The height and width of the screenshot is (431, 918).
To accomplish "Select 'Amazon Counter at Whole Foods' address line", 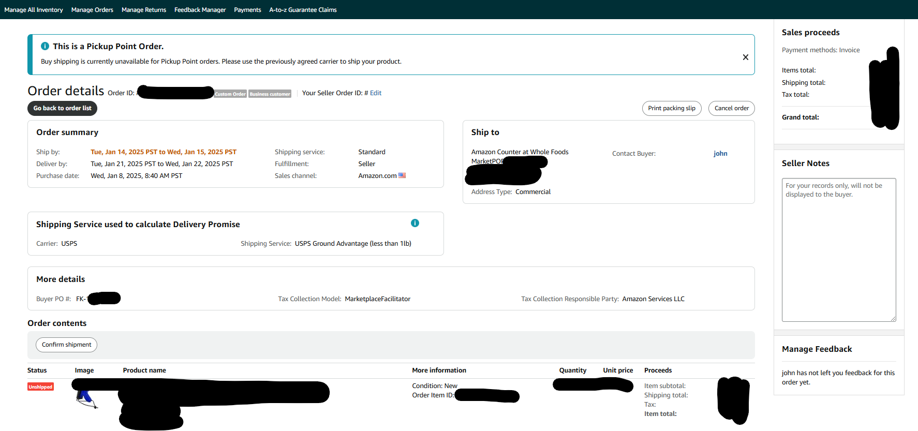I will point(520,152).
